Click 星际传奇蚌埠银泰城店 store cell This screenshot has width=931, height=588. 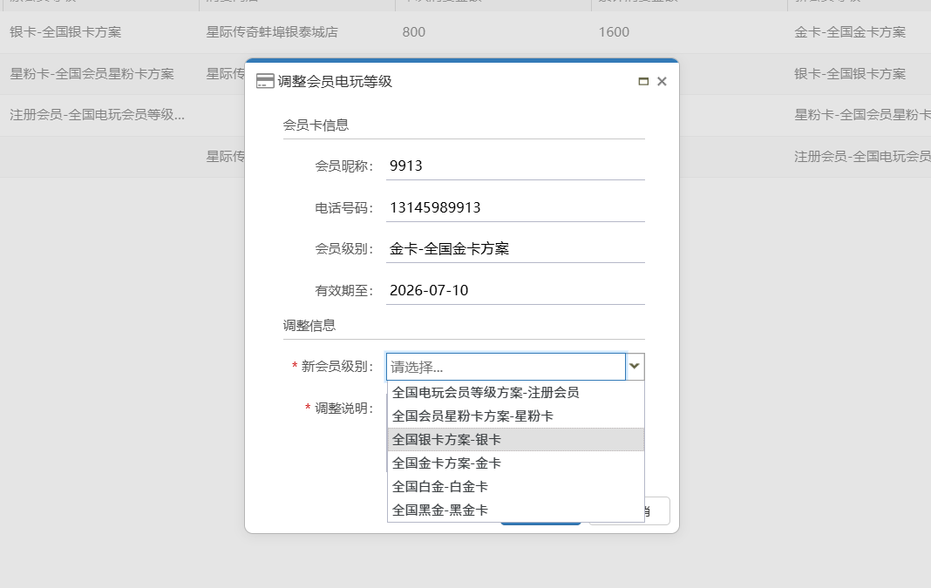pos(272,32)
